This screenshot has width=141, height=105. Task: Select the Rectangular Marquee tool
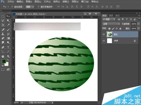click(3, 16)
